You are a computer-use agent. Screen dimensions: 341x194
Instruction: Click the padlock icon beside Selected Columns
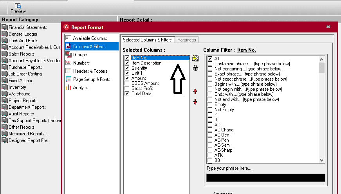(195, 68)
